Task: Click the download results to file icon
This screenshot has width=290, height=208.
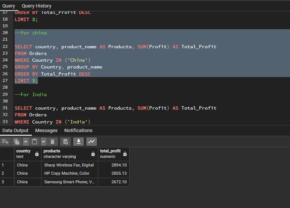Action: pyautogui.click(x=78, y=142)
